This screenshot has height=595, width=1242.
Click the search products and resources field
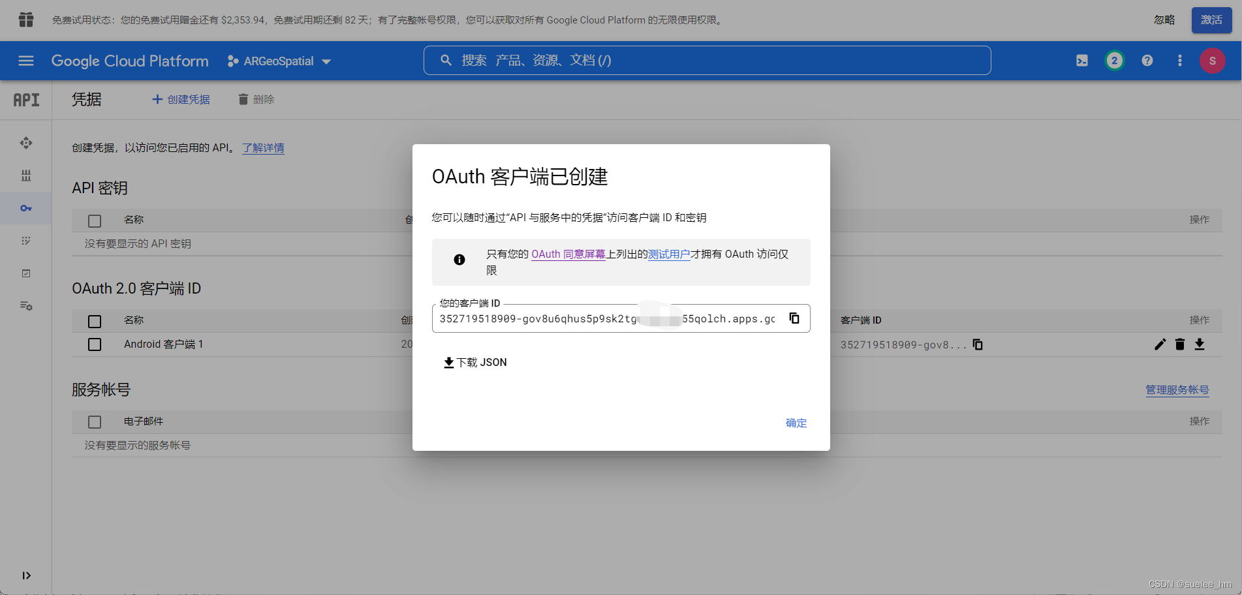coord(707,61)
